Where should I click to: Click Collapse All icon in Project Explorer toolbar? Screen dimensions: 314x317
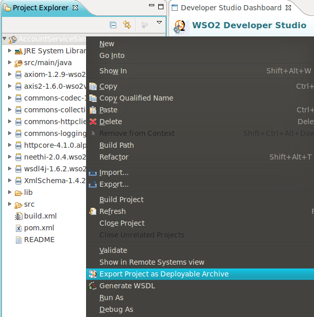click(x=113, y=25)
